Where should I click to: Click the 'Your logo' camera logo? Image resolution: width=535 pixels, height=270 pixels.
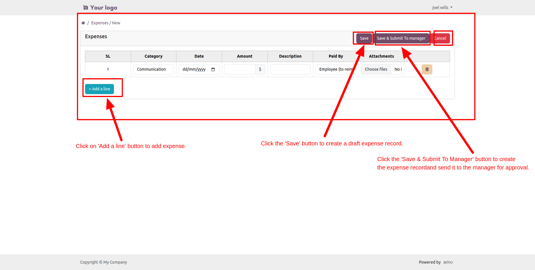coord(100,8)
